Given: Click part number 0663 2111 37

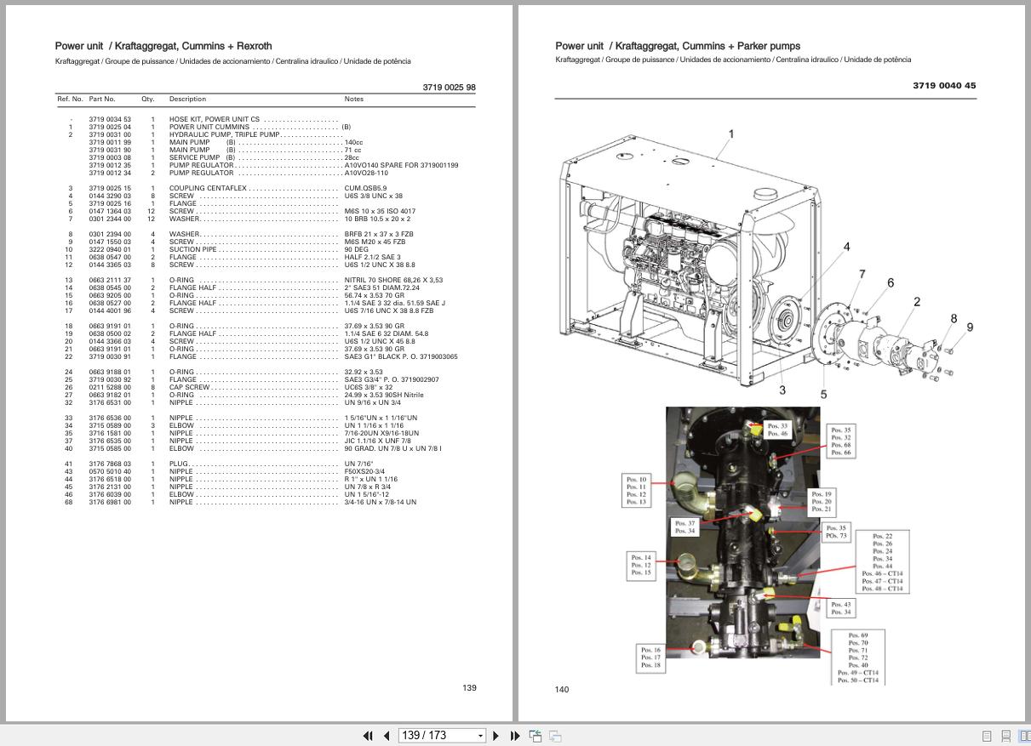Looking at the screenshot, I should click(x=110, y=280).
